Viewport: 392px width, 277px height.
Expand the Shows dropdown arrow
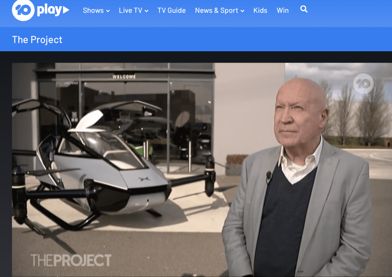coord(108,11)
